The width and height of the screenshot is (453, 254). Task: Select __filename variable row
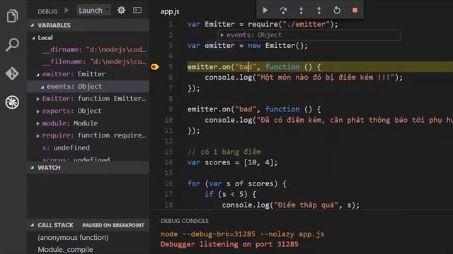88,61
